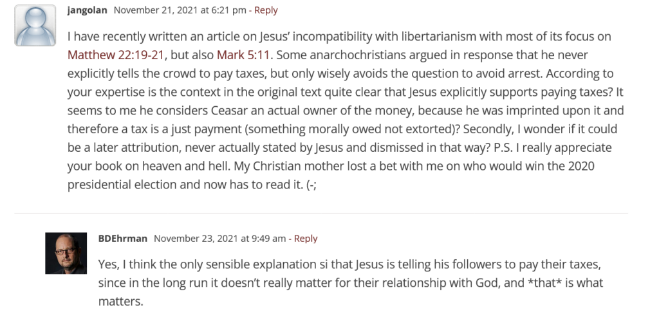Click inside jangolan's comment text
Screen dimensions: 659x321
(x=345, y=111)
